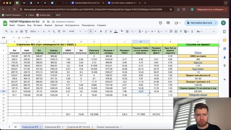Format selection as percent
Screen dimensions: 231x130
point(49,31)
